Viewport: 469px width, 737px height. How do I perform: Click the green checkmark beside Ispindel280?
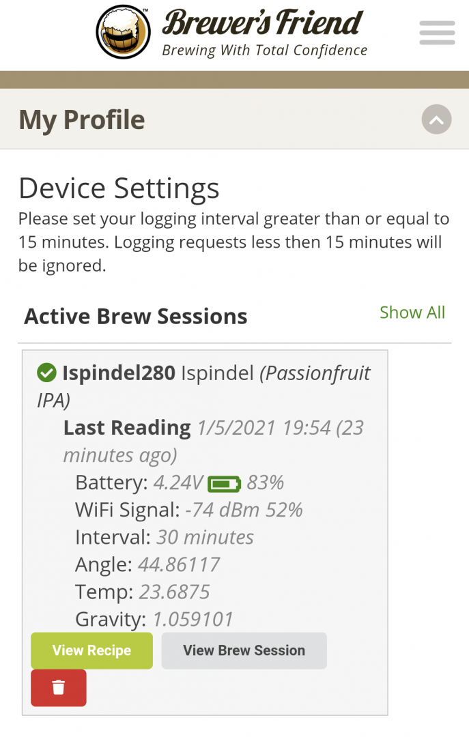pos(46,373)
